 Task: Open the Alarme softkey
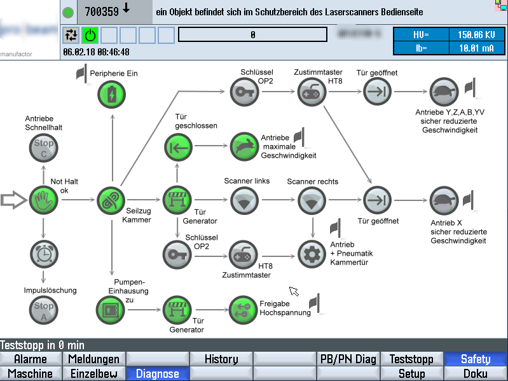(31, 359)
